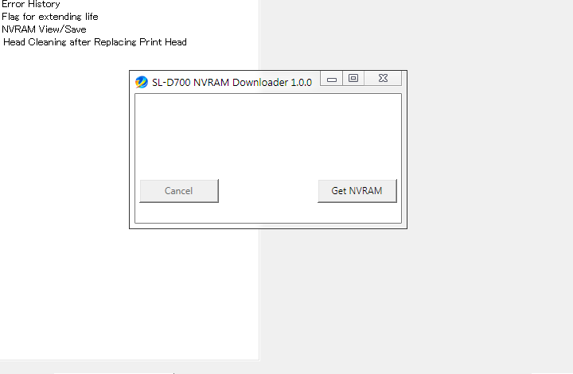Image resolution: width=573 pixels, height=374 pixels.
Task: Click the SL-D700 NVRAM Downloader title text
Action: point(232,83)
